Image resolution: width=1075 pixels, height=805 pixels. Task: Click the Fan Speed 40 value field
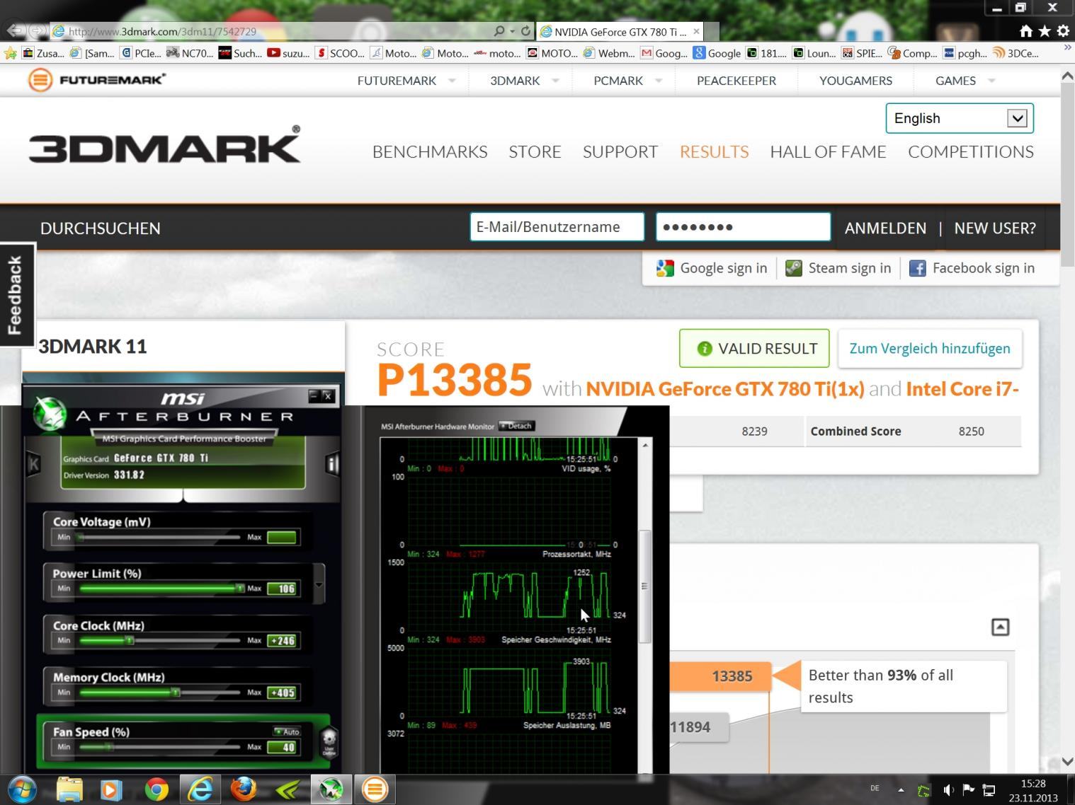click(x=283, y=747)
